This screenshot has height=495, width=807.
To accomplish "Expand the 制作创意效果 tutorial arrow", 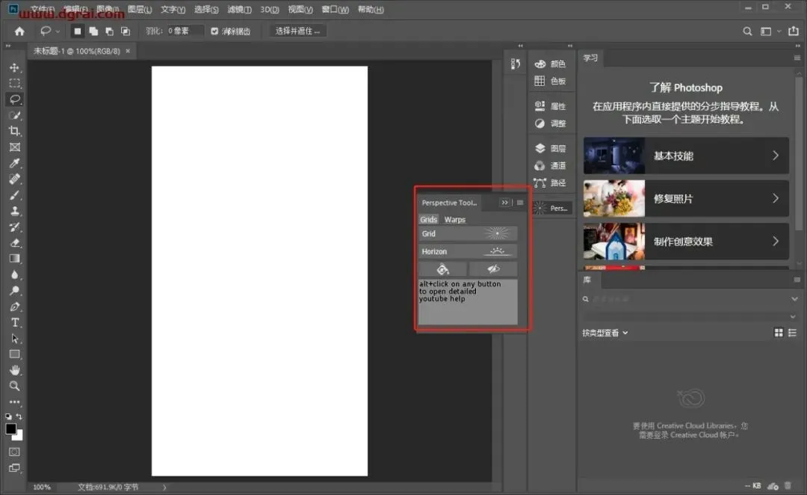I will 775,241.
